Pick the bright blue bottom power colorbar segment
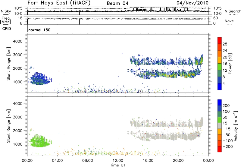Screen dimensions: 241x167 point(220,87)
